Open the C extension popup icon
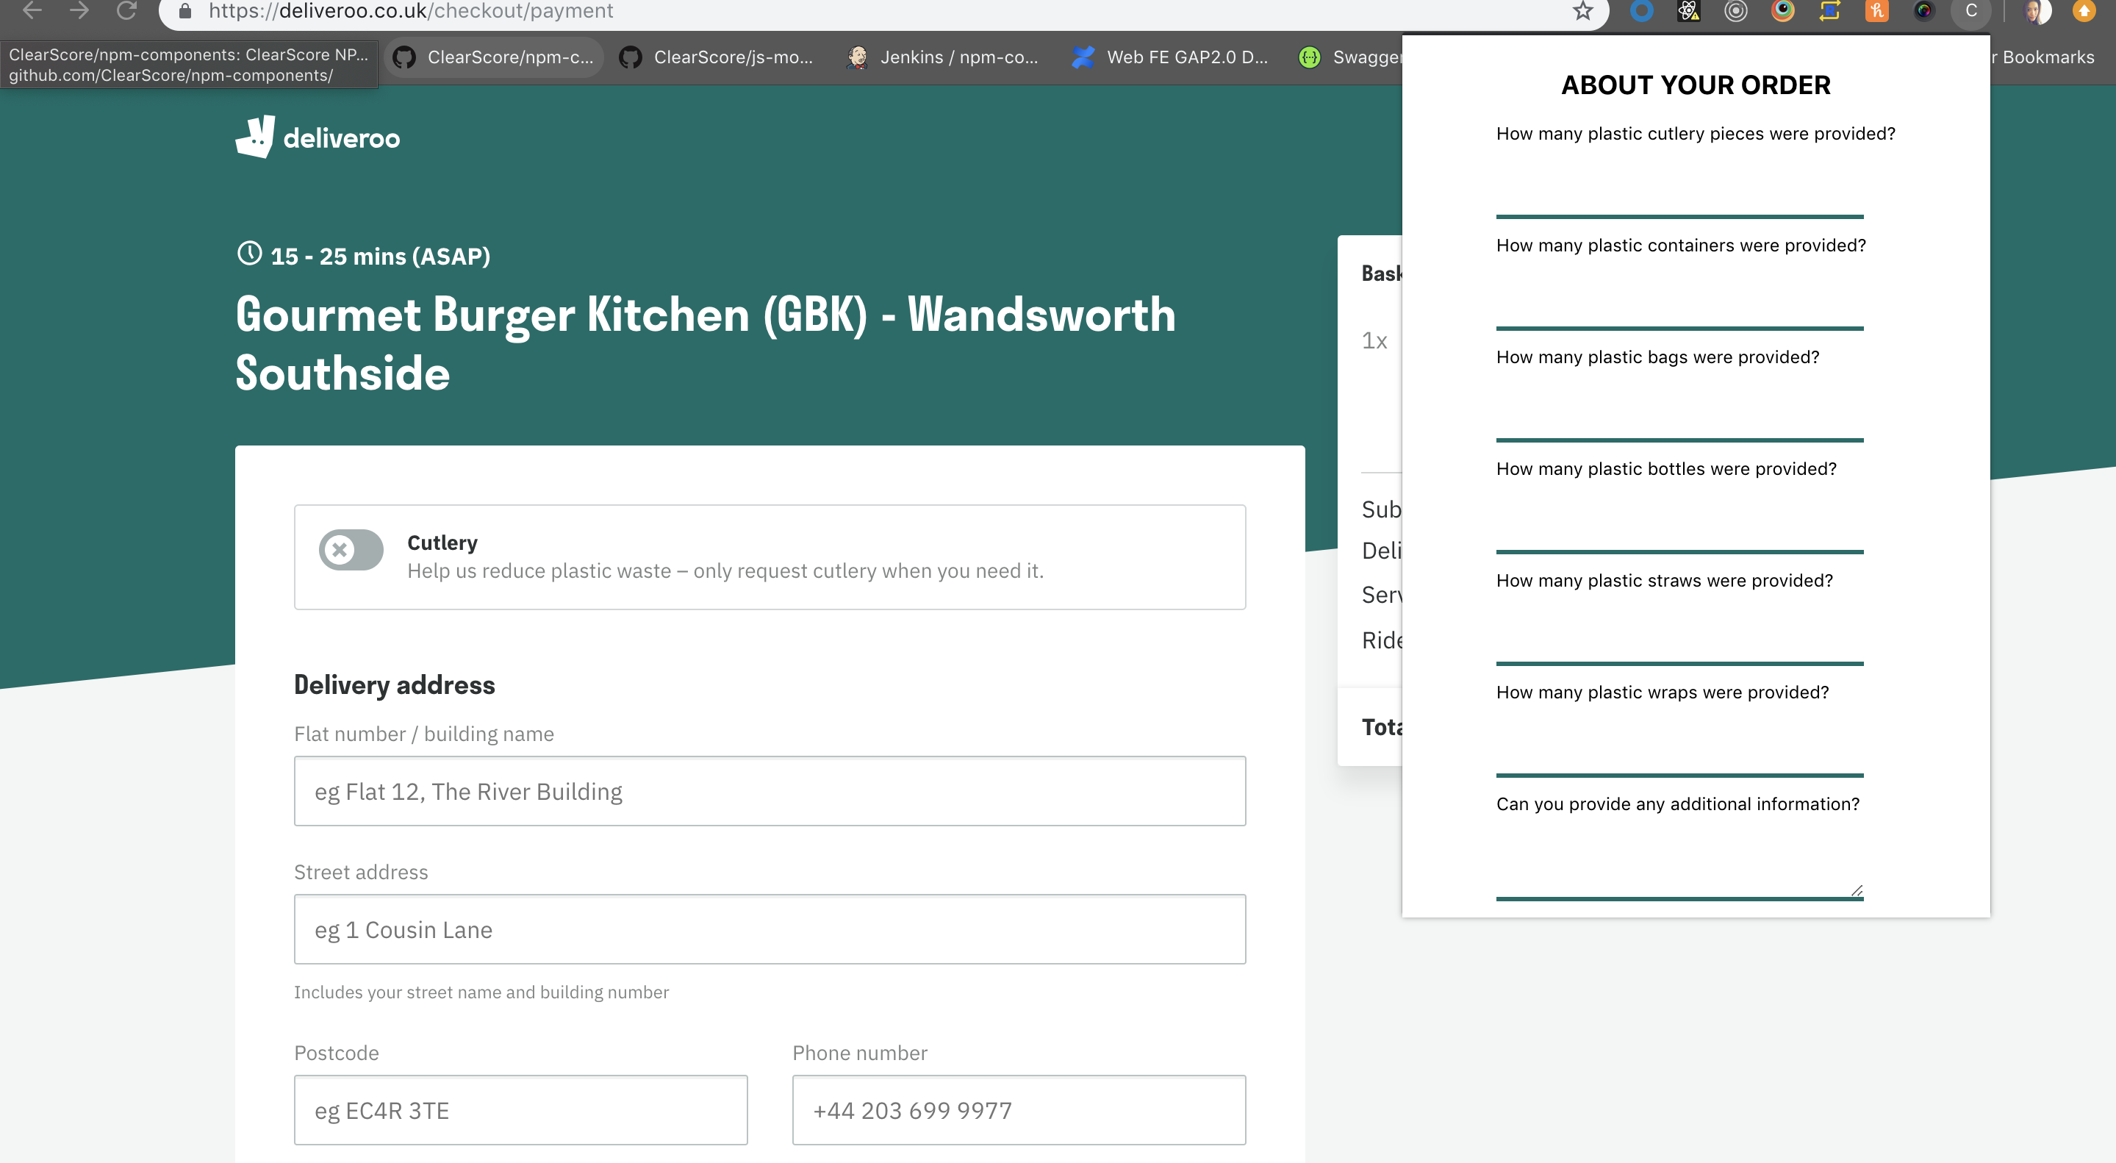 [1970, 12]
